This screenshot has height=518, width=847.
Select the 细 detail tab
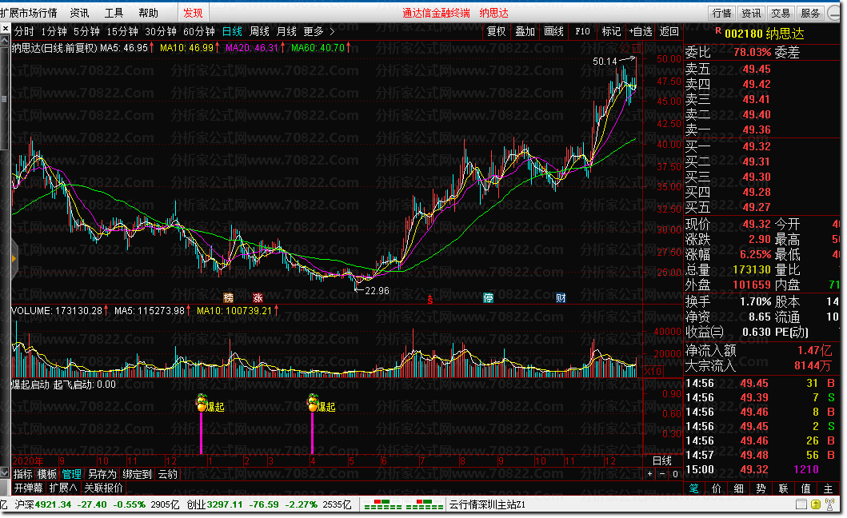tap(738, 488)
